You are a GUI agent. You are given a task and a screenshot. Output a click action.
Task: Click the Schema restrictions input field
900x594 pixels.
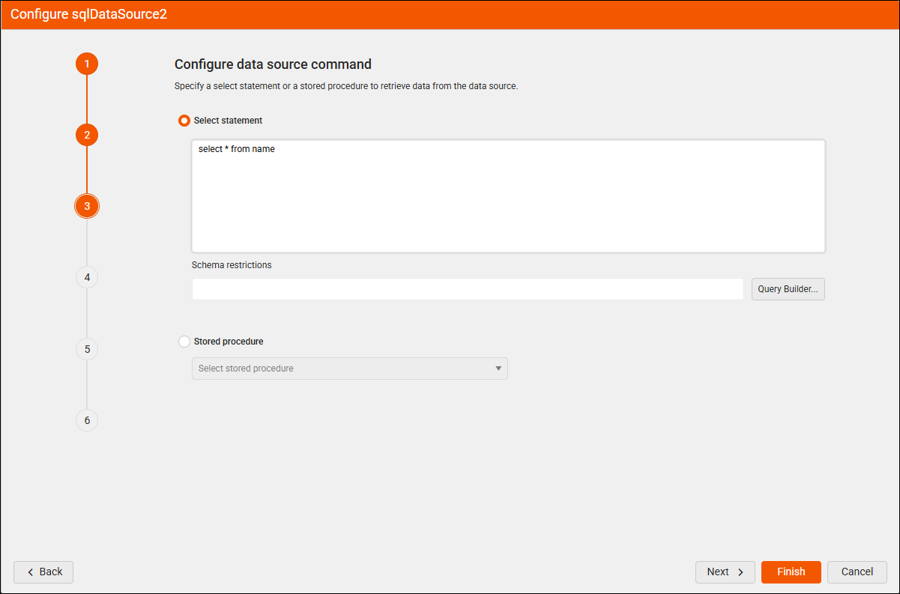point(468,289)
